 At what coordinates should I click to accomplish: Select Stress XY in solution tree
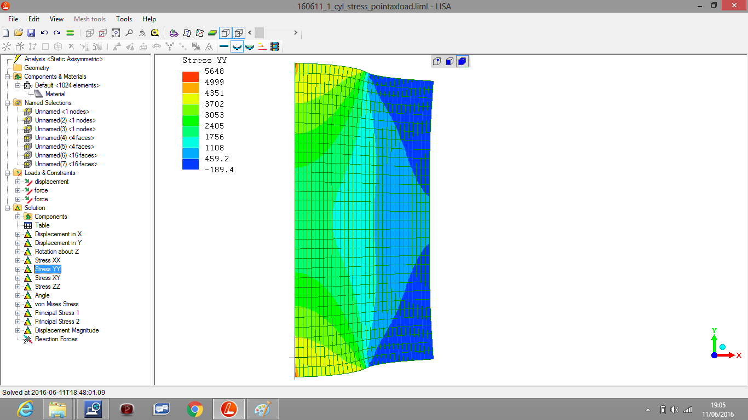tap(47, 278)
